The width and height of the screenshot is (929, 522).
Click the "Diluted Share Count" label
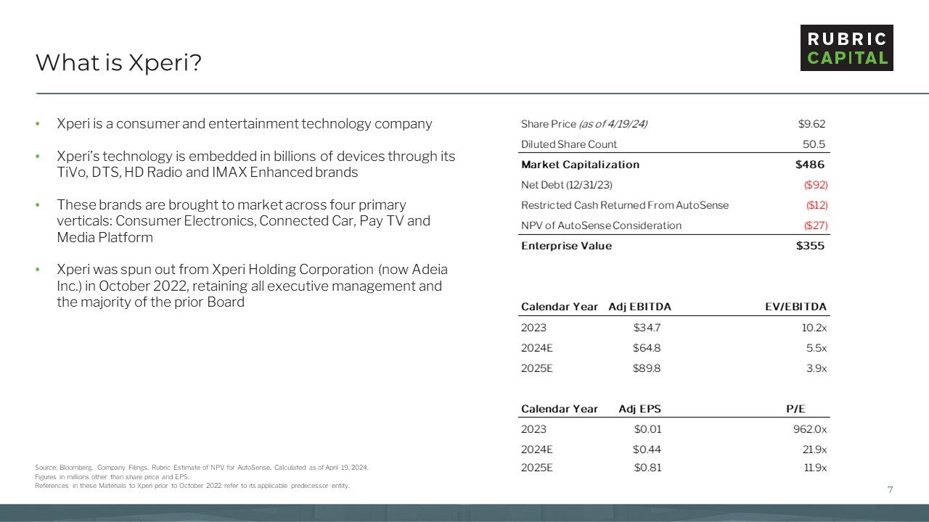[x=569, y=144]
